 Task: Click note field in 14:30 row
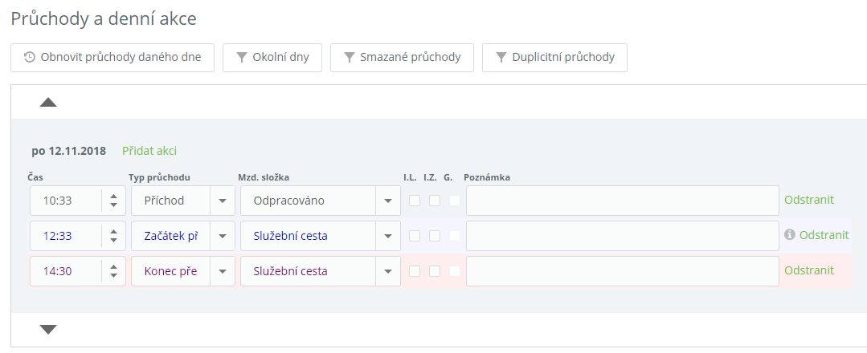coord(622,271)
